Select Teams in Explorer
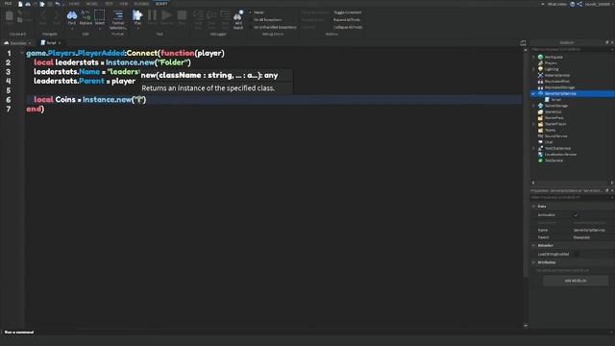The width and height of the screenshot is (615, 346). 550,130
